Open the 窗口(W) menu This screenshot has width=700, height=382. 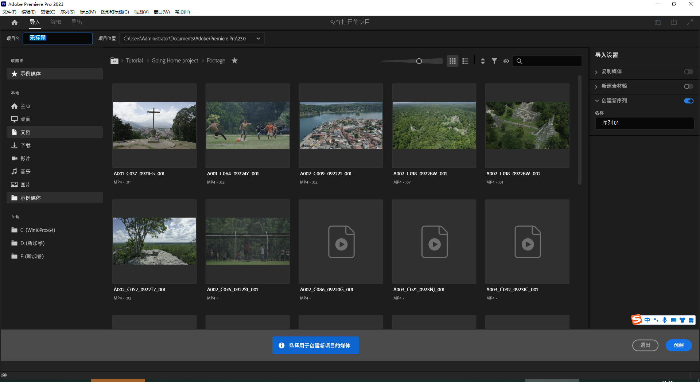pyautogui.click(x=162, y=12)
